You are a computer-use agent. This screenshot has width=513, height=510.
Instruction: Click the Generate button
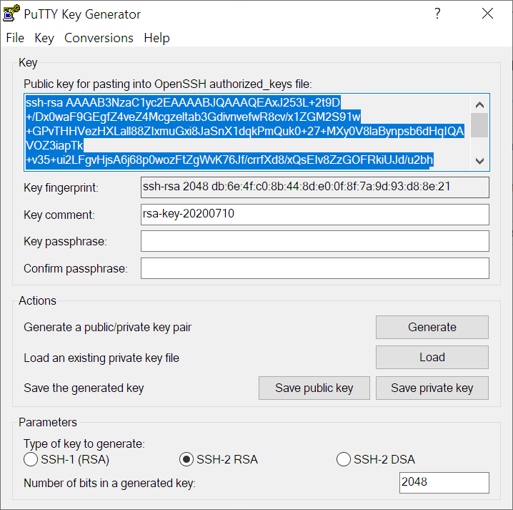pyautogui.click(x=432, y=327)
